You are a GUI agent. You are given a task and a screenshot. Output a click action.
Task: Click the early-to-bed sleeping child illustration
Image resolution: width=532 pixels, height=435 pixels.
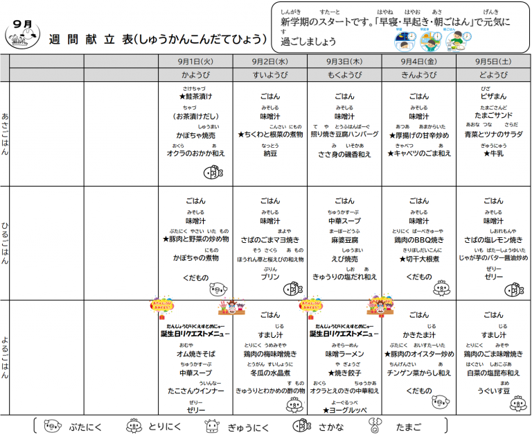tap(405, 40)
